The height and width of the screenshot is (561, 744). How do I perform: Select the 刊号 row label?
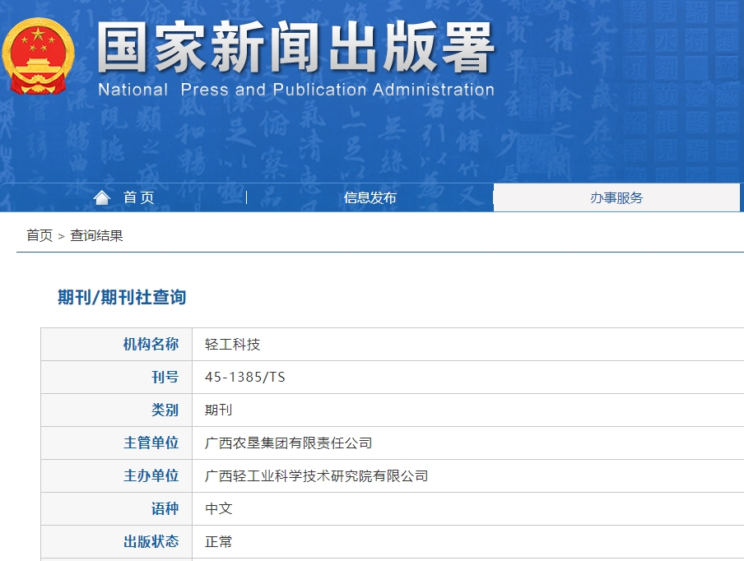(x=165, y=377)
